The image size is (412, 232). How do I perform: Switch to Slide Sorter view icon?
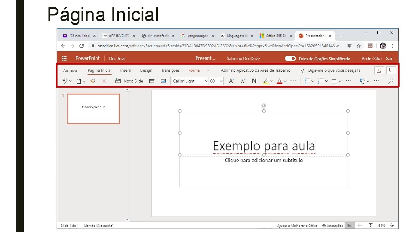[360, 226]
